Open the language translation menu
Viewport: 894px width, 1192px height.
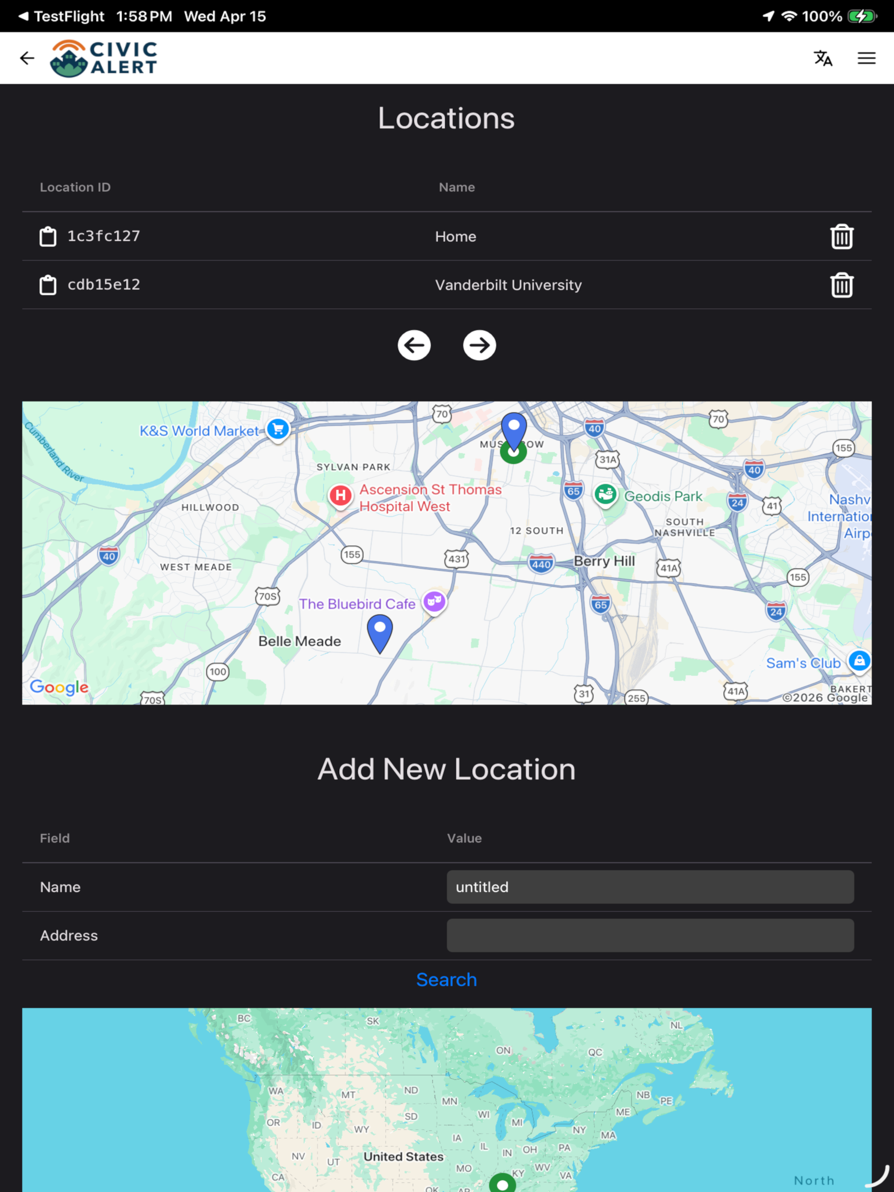(823, 58)
